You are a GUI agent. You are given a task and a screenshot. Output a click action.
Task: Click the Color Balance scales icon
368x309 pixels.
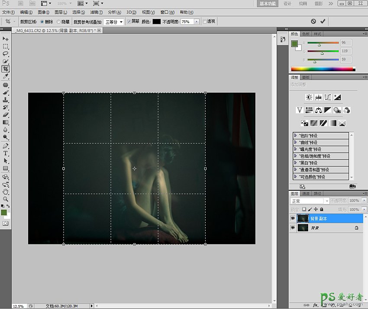(x=319, y=110)
